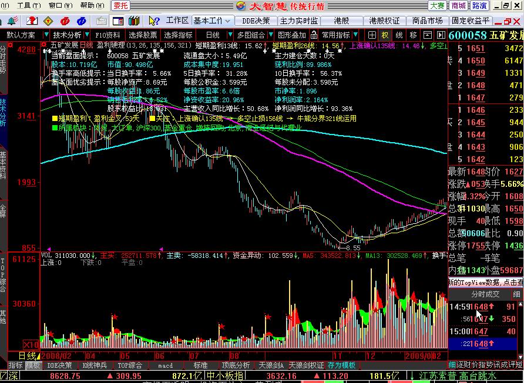Click the red gear icon beside 五矿发展
The image size is (524, 383).
point(44,45)
